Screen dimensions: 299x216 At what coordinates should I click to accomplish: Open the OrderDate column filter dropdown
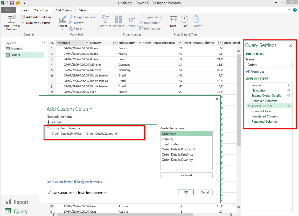point(87,43)
